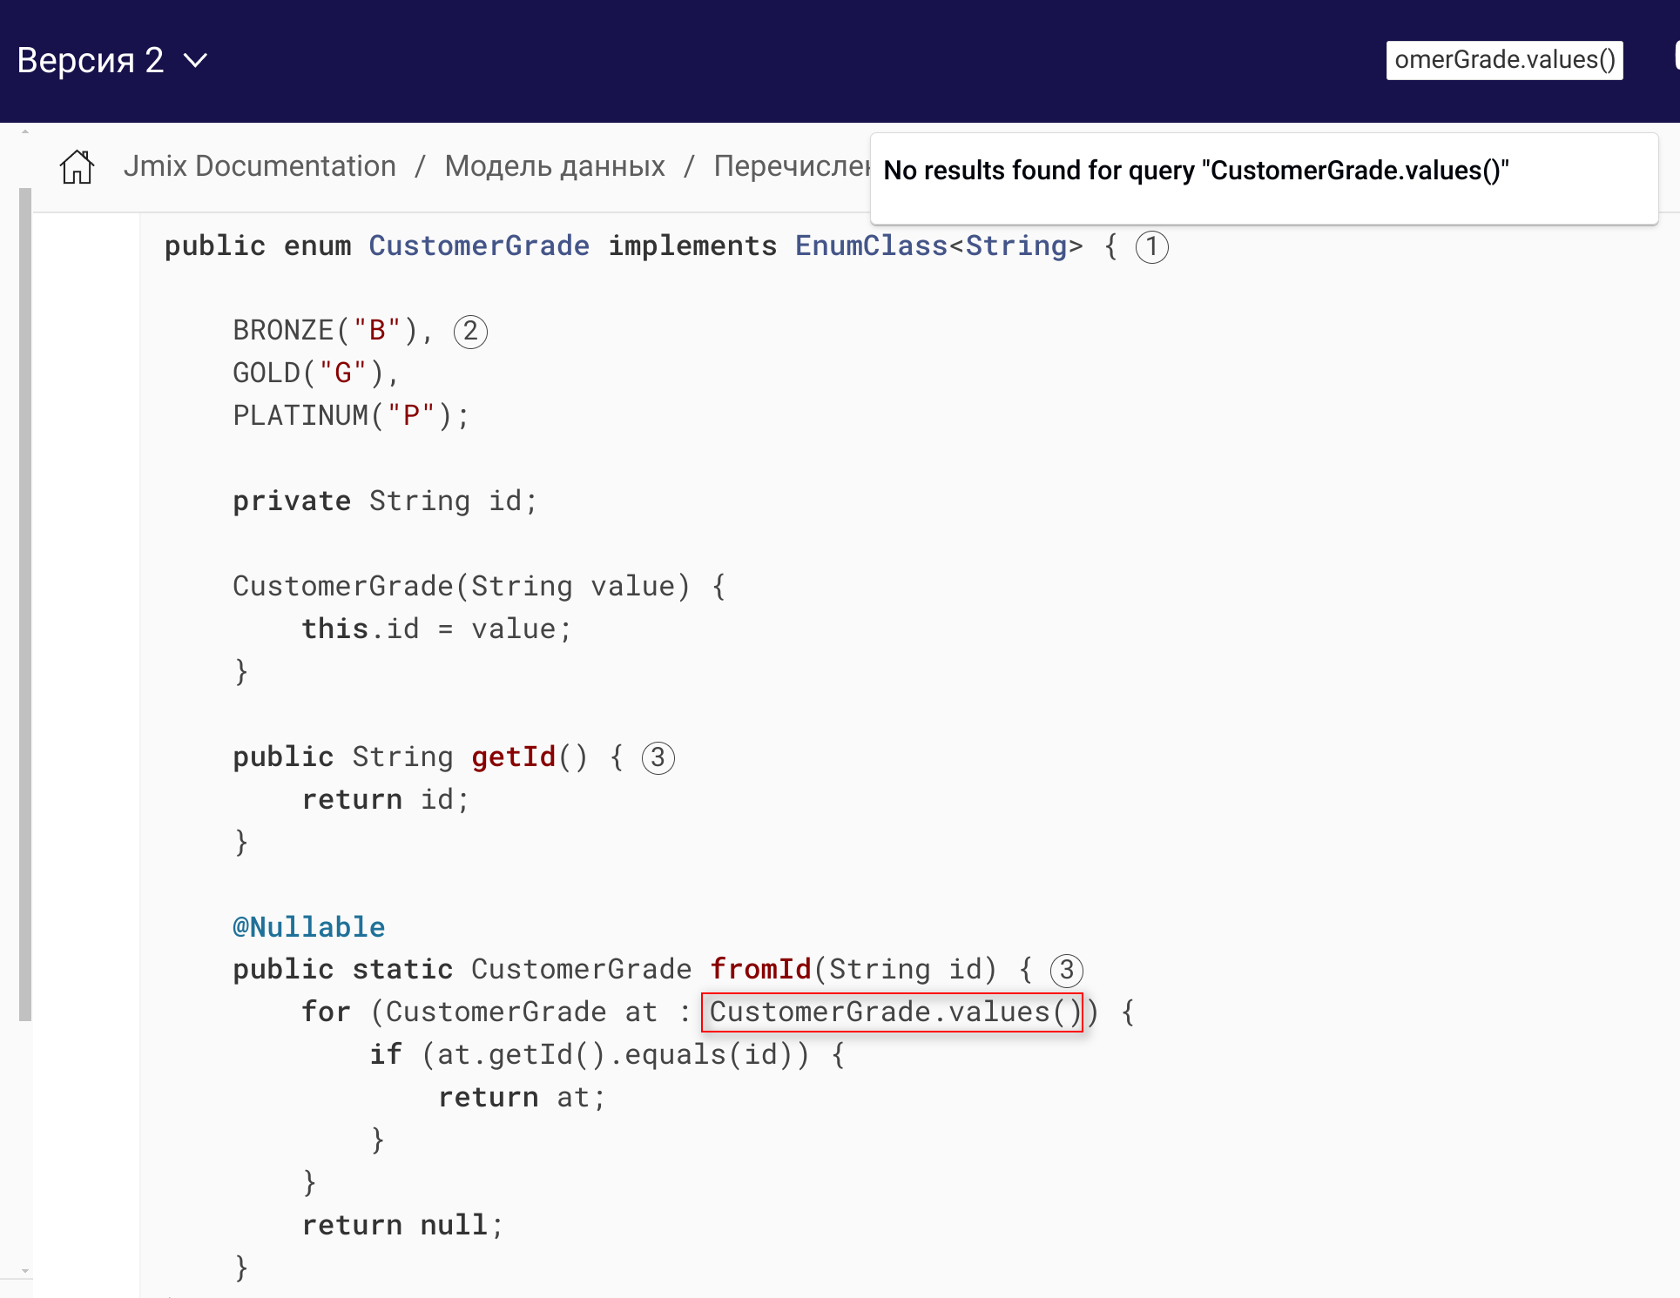The width and height of the screenshot is (1680, 1298).
Task: Click CustomerGrade.values() in the for loop
Action: pyautogui.click(x=892, y=1012)
